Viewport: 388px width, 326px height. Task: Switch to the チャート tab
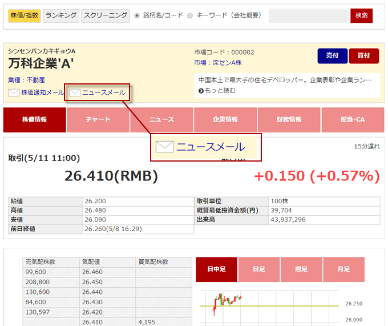(98, 120)
